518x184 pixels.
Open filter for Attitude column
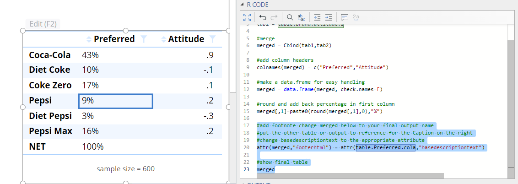[212, 39]
